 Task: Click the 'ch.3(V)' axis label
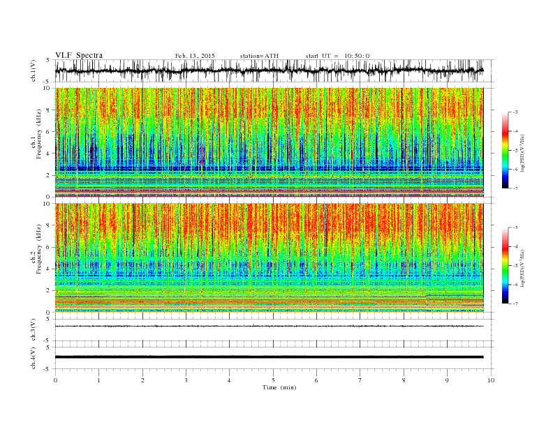[34, 330]
